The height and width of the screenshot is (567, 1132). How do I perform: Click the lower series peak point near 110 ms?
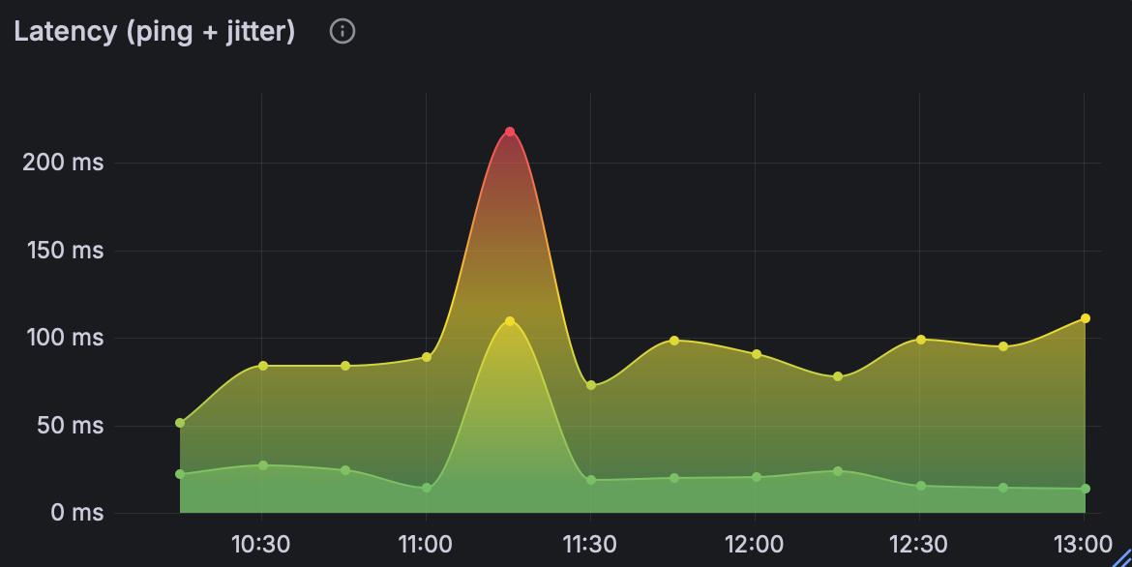pyautogui.click(x=510, y=321)
